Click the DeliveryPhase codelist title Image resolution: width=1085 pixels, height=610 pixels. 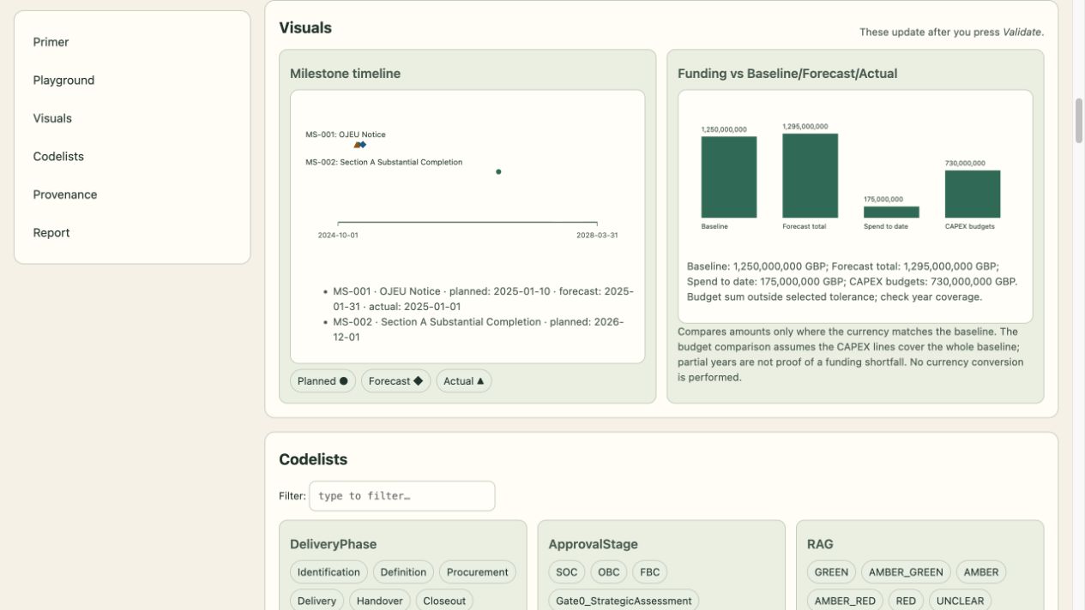click(333, 544)
